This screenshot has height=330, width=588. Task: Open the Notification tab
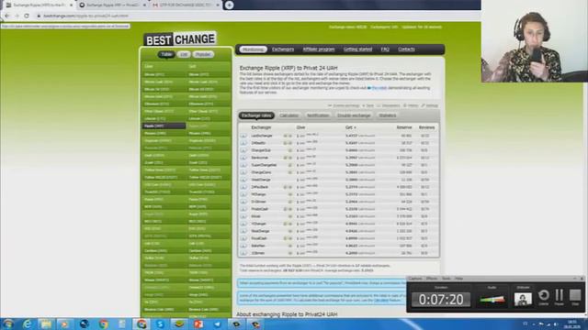[x=318, y=115]
